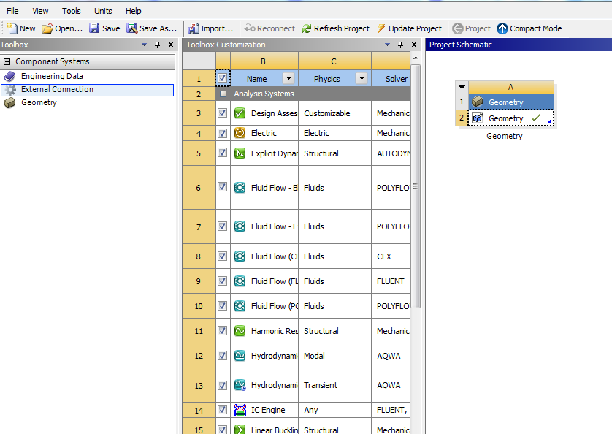The image size is (612, 434).
Task: Uncheck the Explicit Dynamics checkbox
Action: pos(223,153)
